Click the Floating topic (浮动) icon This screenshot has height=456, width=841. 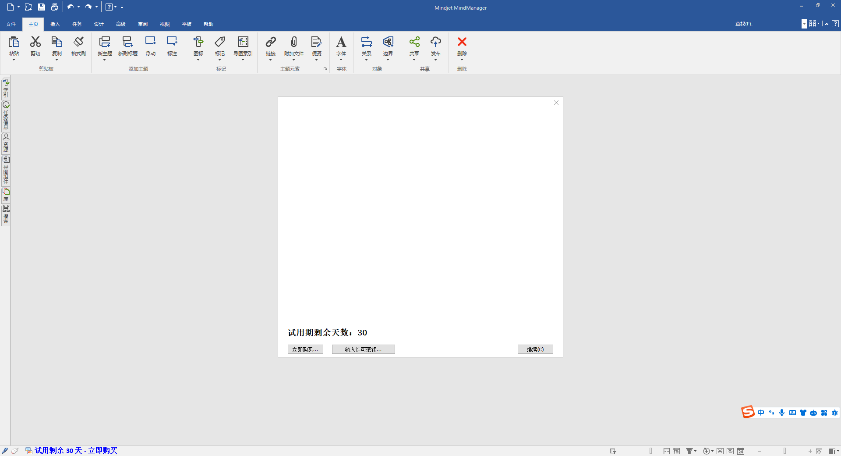[151, 42]
